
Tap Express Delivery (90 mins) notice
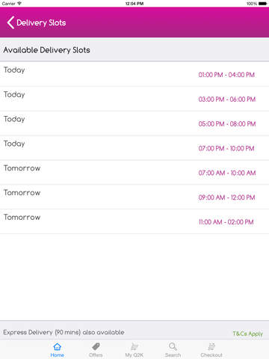[64, 332]
